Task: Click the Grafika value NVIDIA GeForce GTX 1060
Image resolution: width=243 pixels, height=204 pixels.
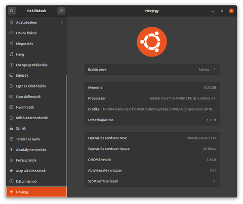Action: pyautogui.click(x=159, y=109)
